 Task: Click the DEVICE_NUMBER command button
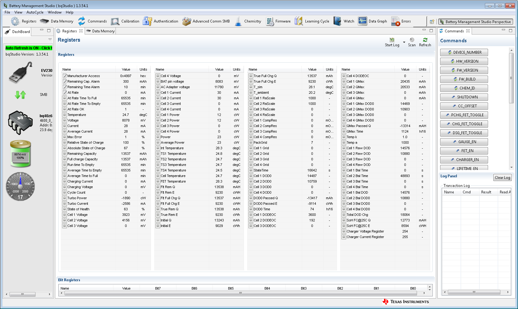(464, 52)
